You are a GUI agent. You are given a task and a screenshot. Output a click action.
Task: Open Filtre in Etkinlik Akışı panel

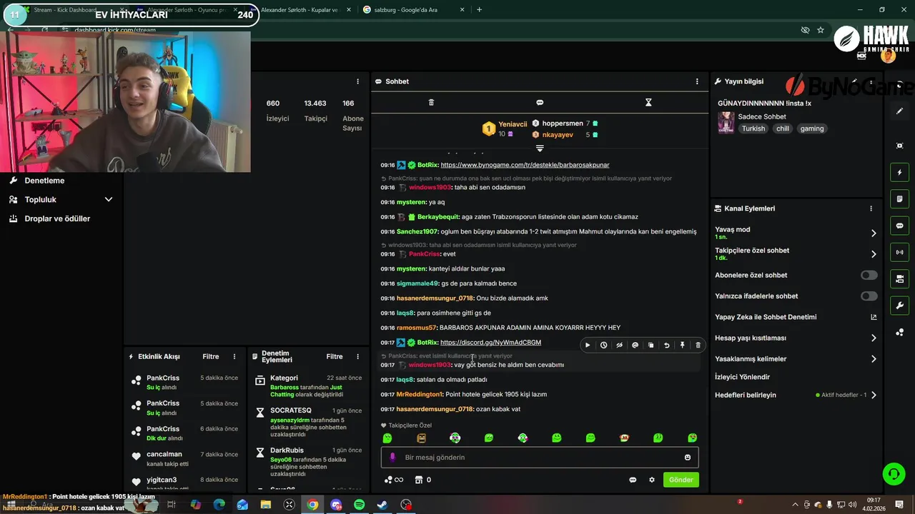[211, 356]
